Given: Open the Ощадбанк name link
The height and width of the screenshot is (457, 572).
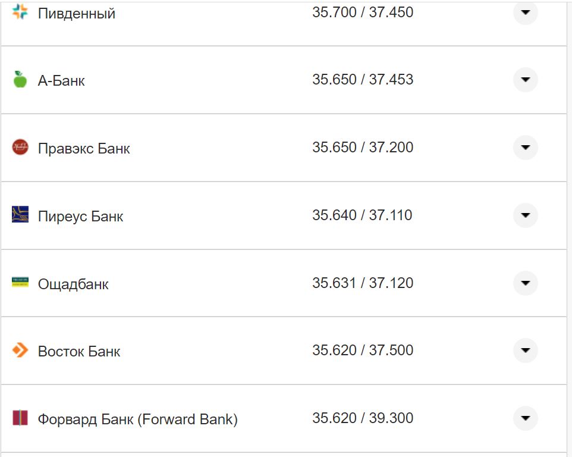Looking at the screenshot, I should point(73,284).
